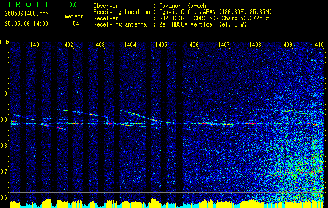Click time marker 1409
Screen dimensions: 328x208
coord(286,44)
